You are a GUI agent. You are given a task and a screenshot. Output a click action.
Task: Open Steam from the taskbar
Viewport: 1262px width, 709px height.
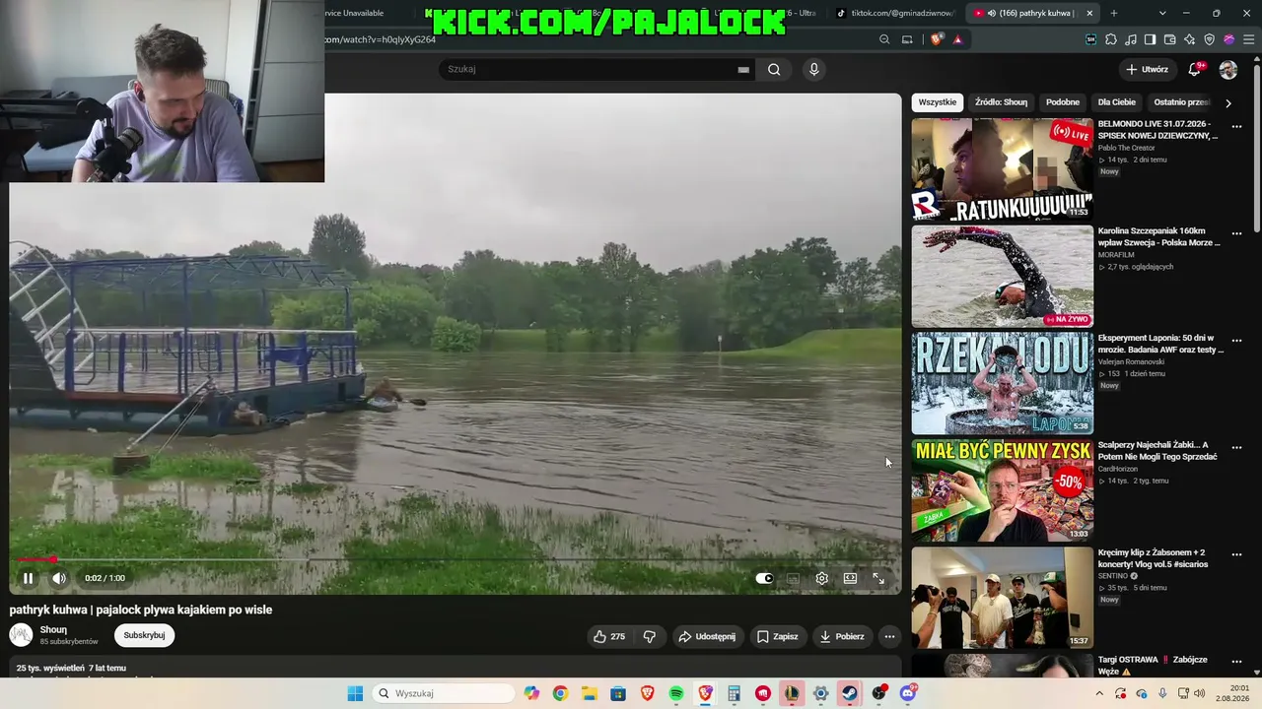coord(849,693)
